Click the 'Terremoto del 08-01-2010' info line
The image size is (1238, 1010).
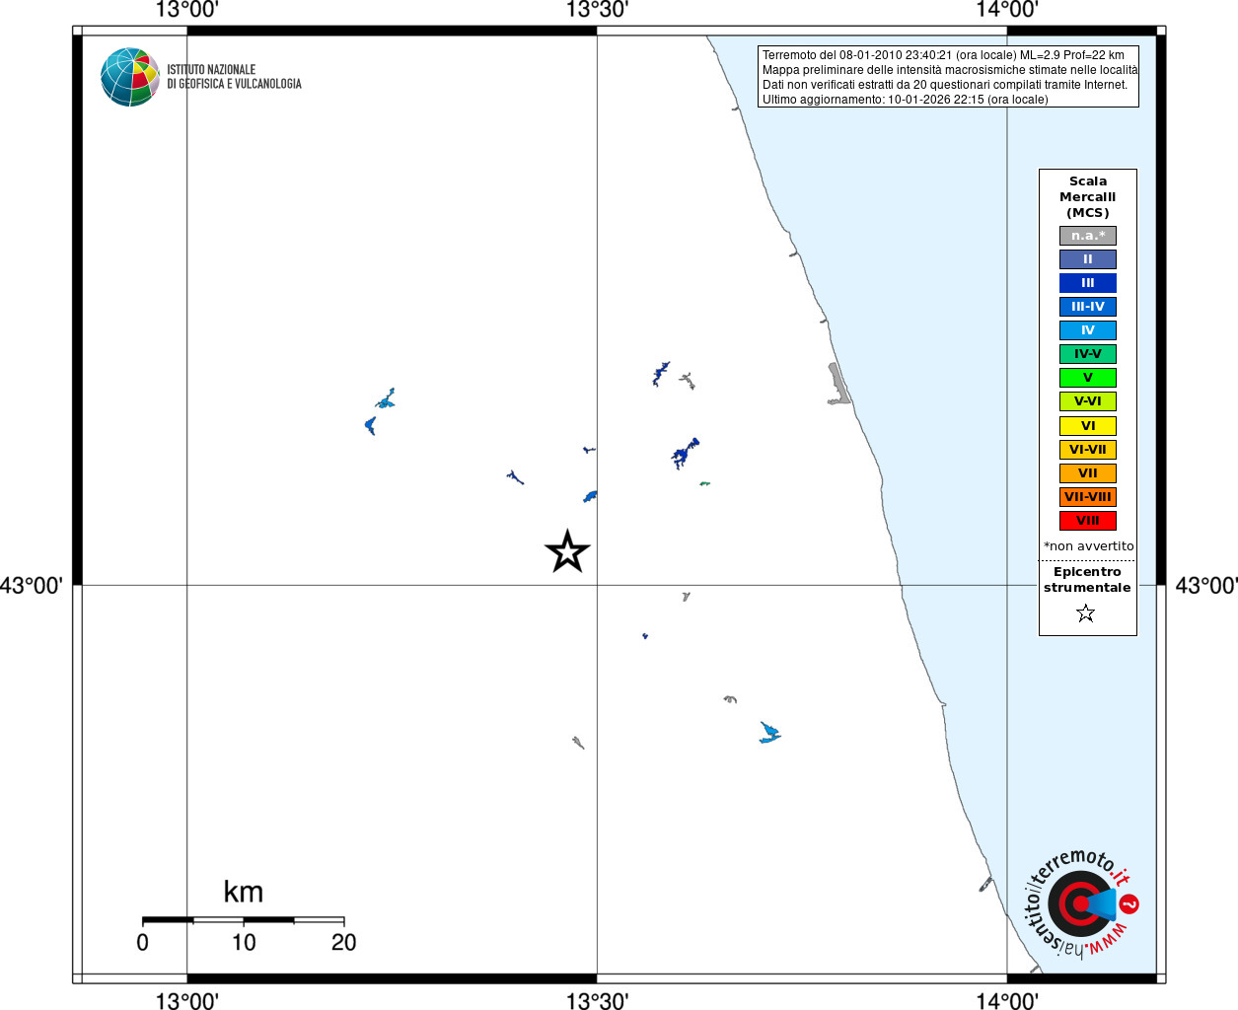click(943, 55)
